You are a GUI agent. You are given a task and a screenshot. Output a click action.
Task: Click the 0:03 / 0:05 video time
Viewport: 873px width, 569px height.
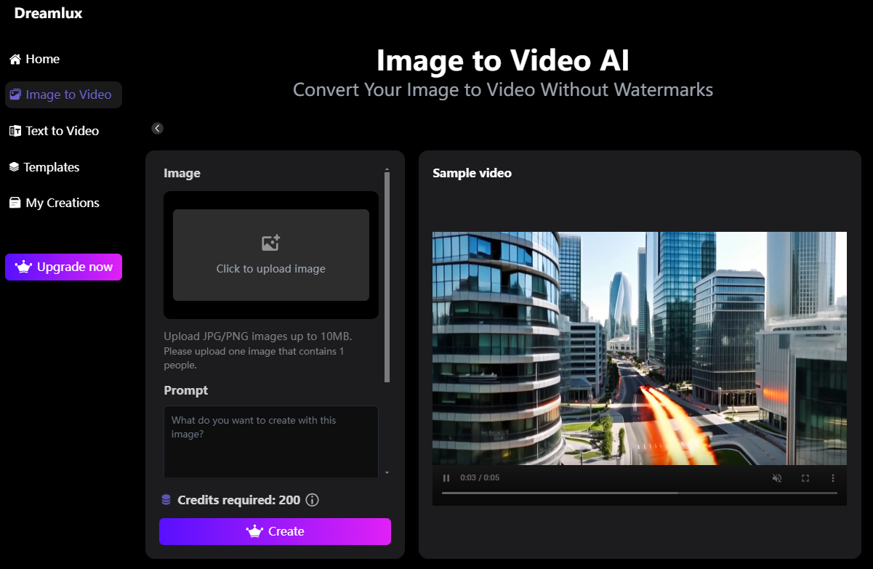click(x=480, y=478)
